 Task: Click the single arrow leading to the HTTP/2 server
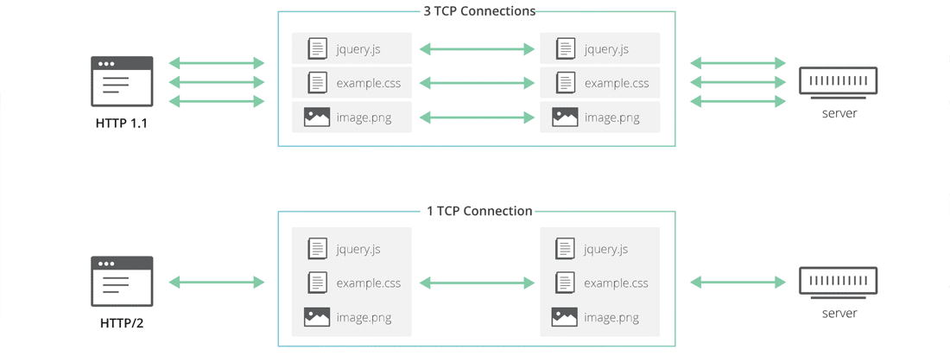coord(738,282)
